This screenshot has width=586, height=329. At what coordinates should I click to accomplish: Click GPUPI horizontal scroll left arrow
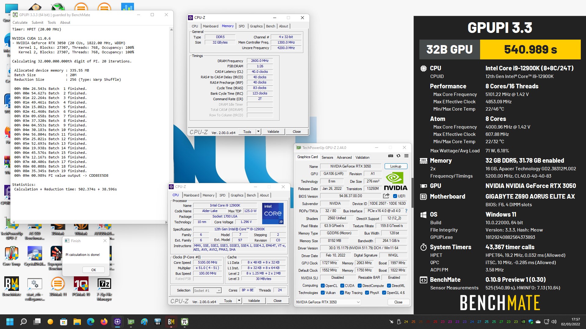[x=13, y=222]
